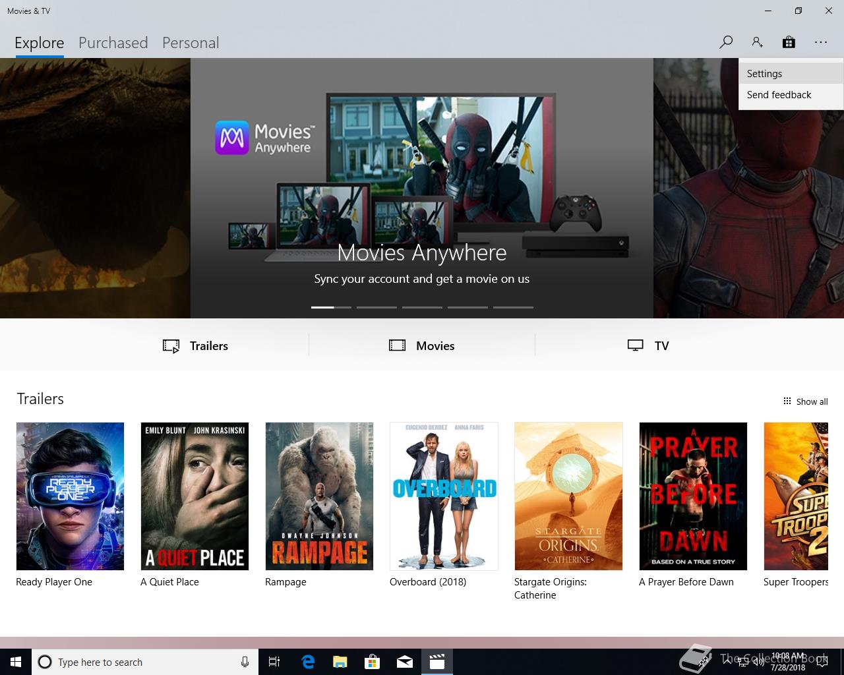This screenshot has width=844, height=675.
Task: Click the Movies film strip icon
Action: 398,345
